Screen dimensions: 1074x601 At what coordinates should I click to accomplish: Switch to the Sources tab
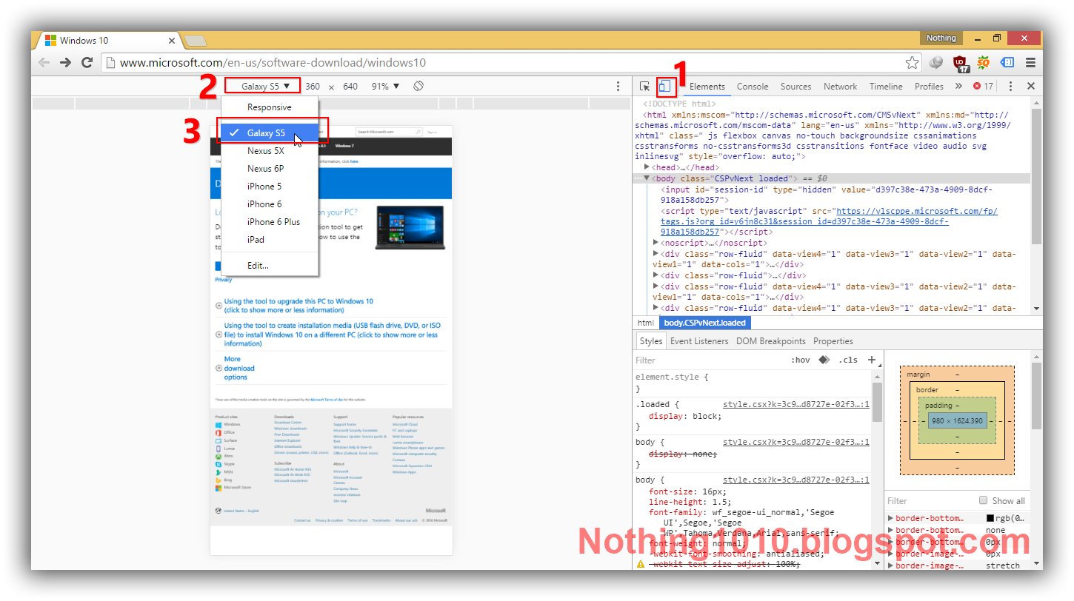pos(796,87)
